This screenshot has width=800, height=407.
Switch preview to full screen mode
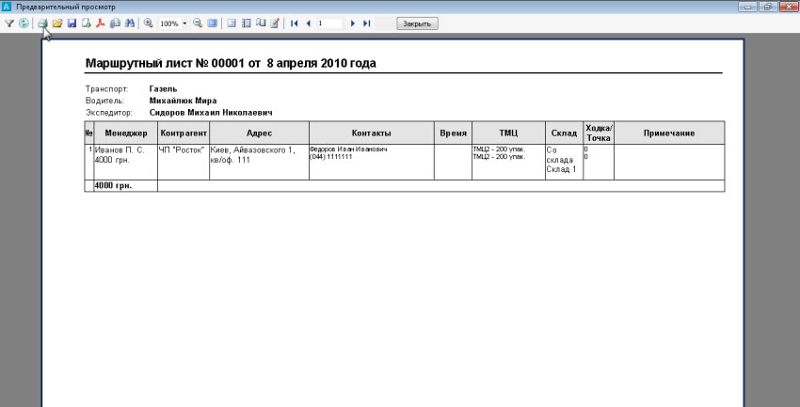pos(213,23)
